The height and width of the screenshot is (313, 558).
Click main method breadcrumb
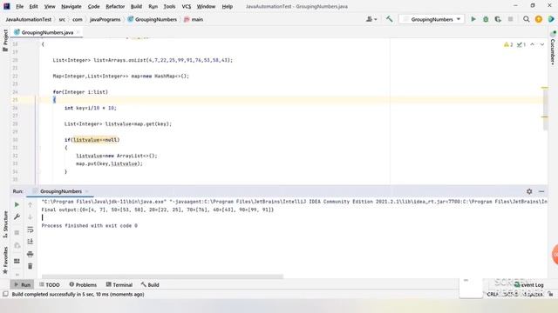[x=194, y=19]
